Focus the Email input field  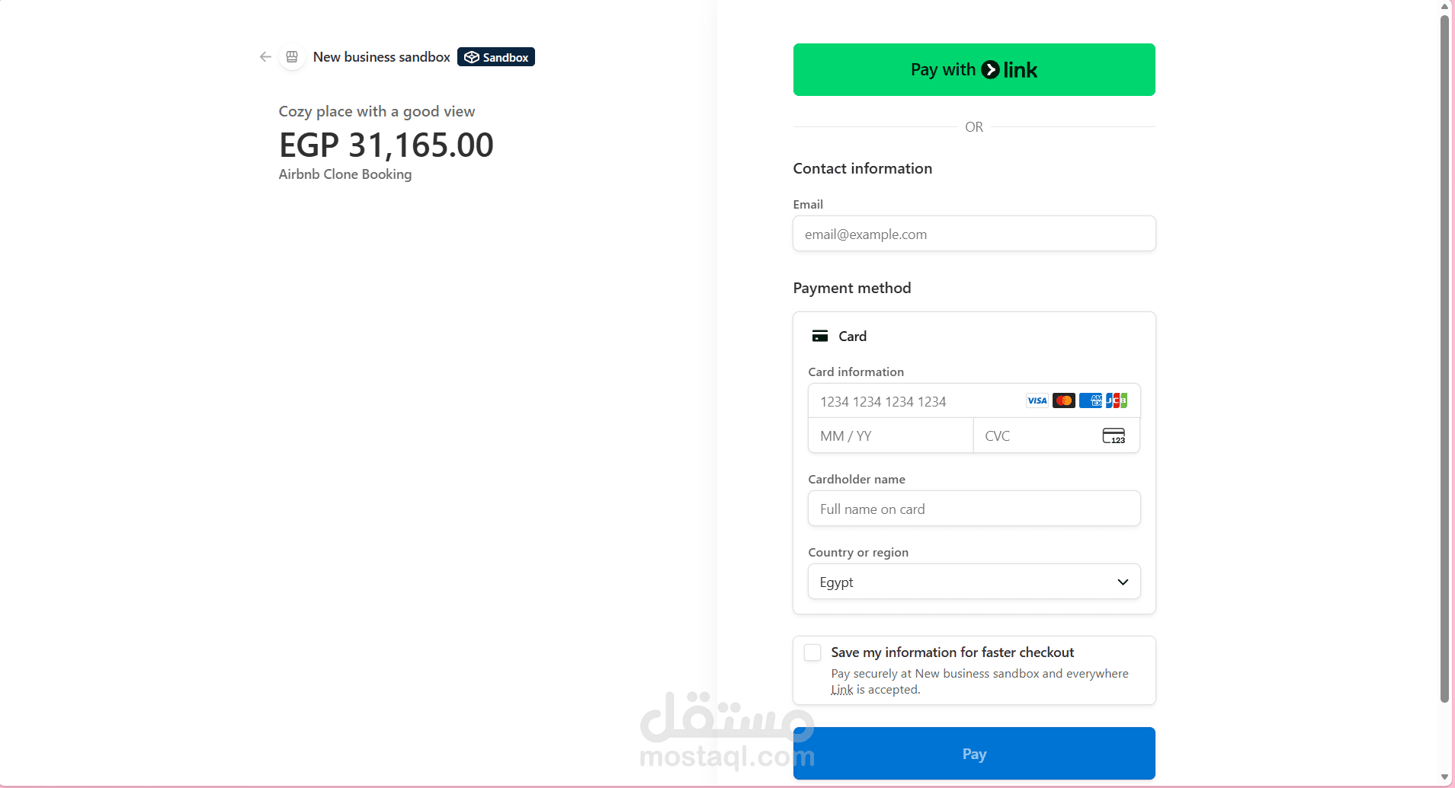point(974,234)
